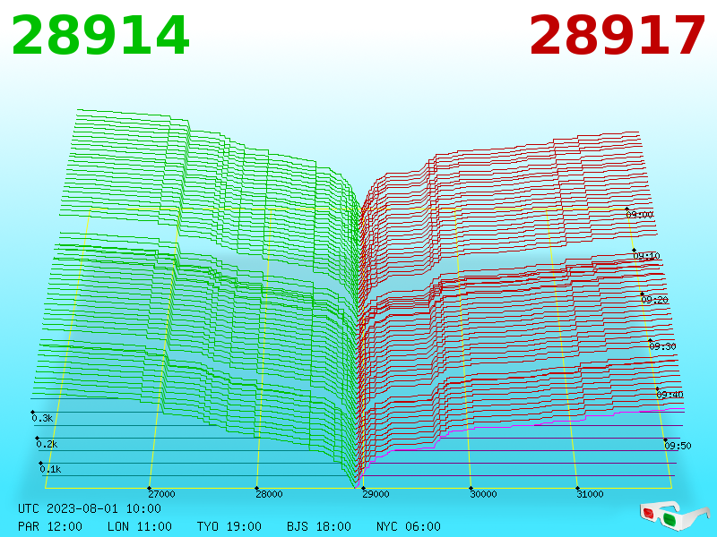Click the NYC 06:00 time label
717x537 pixels.
pyautogui.click(x=409, y=526)
